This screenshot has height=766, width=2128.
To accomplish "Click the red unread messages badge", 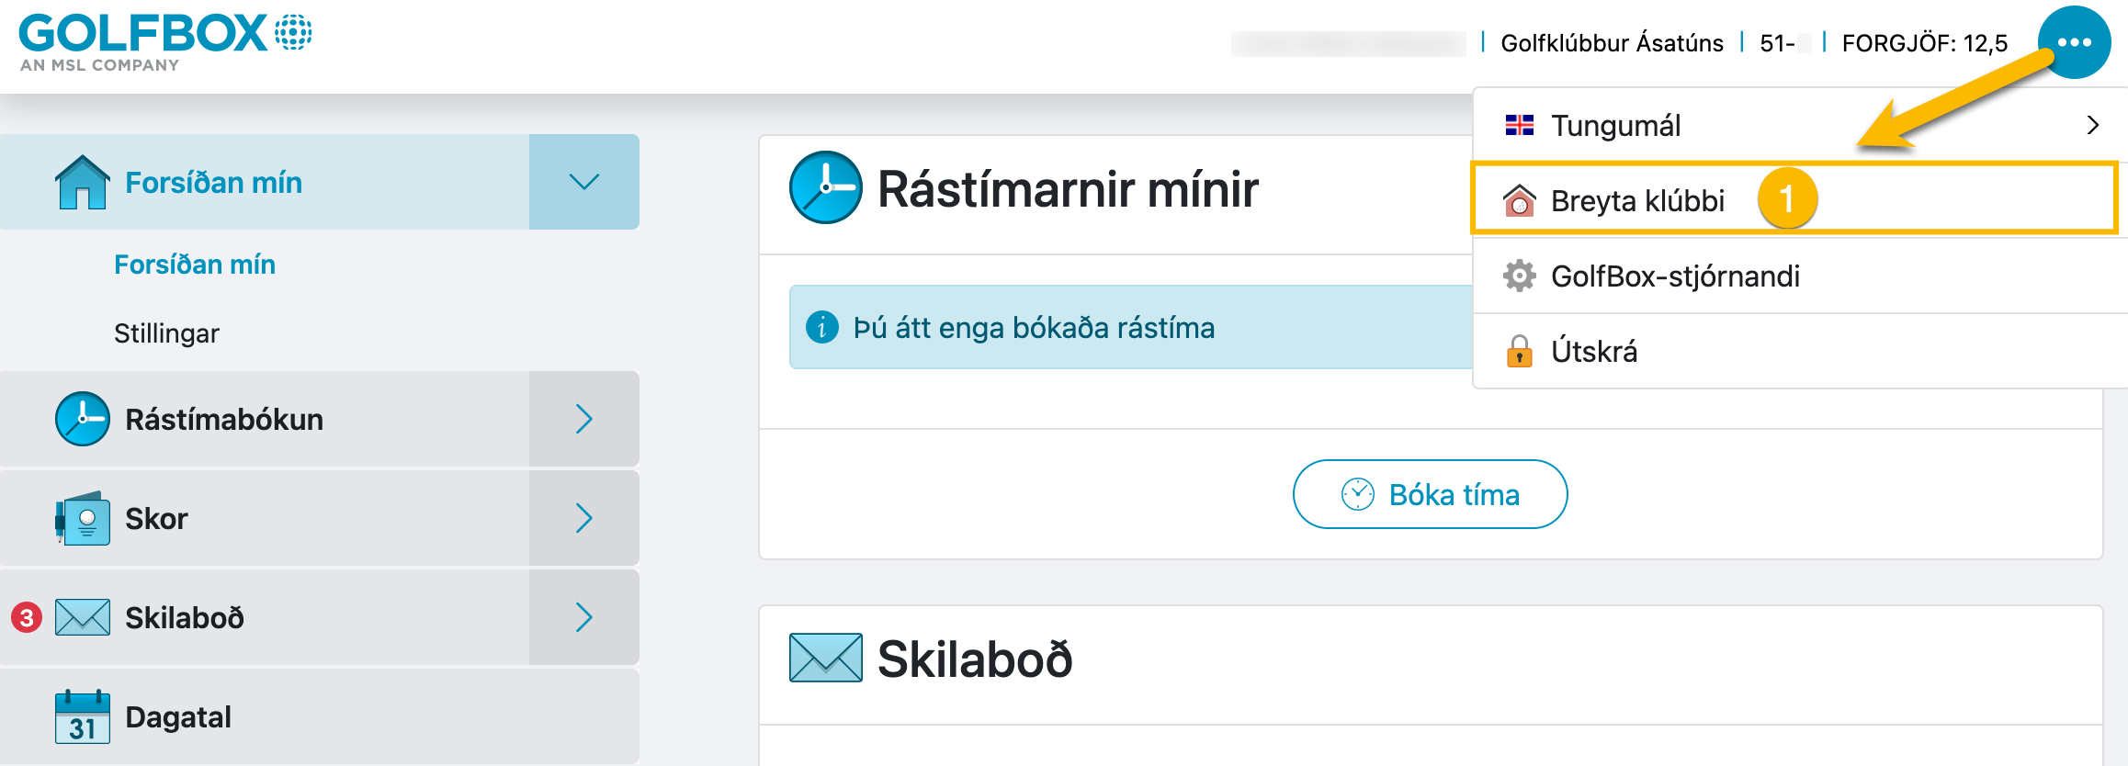I will click(x=27, y=617).
